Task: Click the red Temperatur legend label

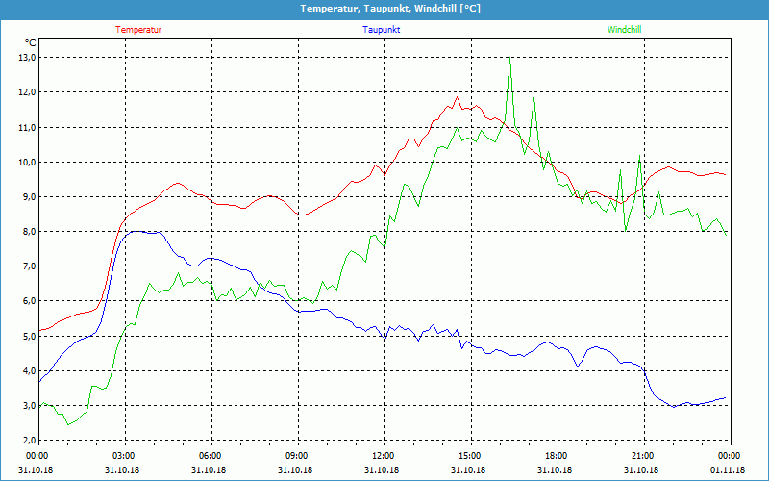Action: [138, 30]
